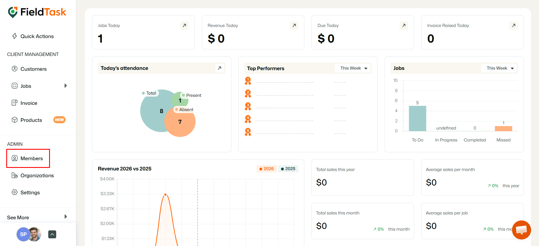This screenshot has width=539, height=246.
Task: Click the SP user avatar
Action: pos(23,234)
